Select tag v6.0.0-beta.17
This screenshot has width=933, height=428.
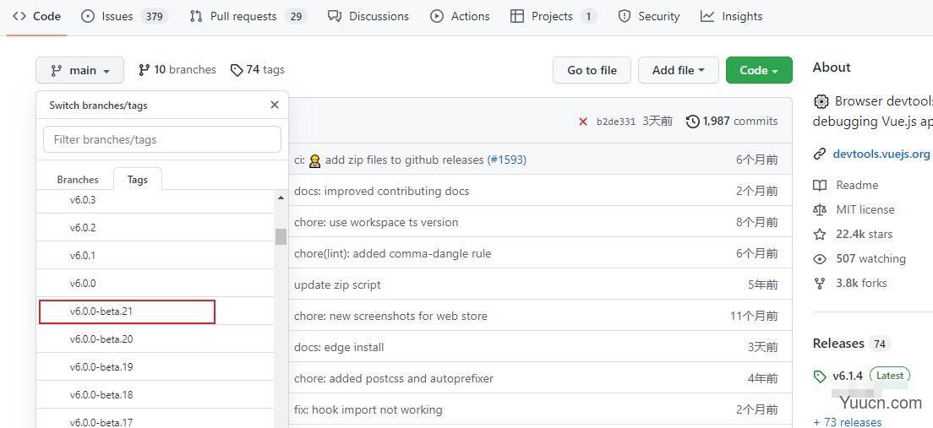[155, 419]
